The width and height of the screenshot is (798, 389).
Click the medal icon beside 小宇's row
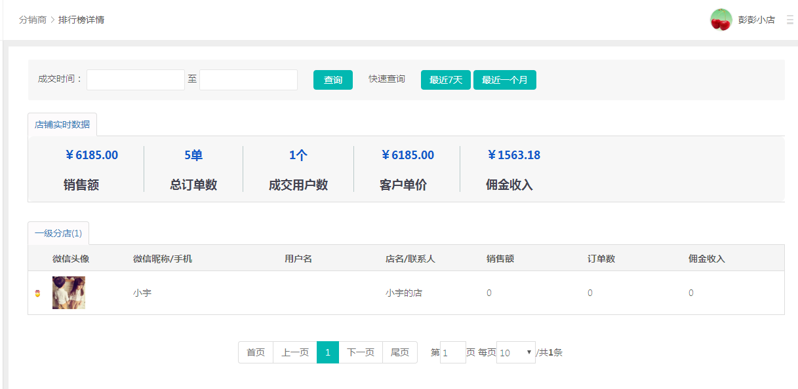pos(37,293)
